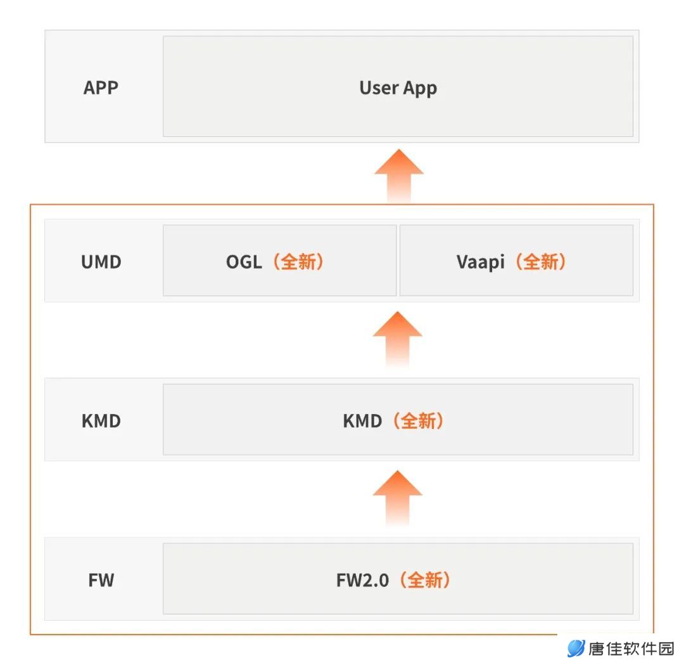Click the orange 全新 tag beside OGL

pyautogui.click(x=298, y=262)
